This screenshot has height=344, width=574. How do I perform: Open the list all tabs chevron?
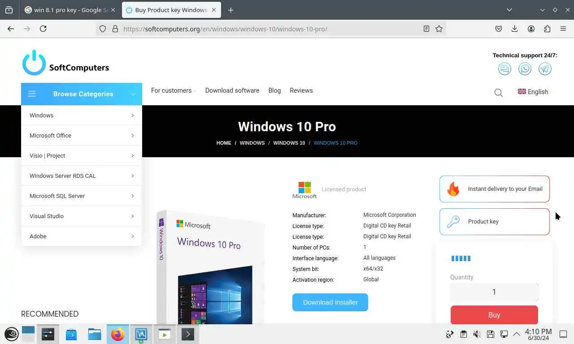(x=509, y=10)
